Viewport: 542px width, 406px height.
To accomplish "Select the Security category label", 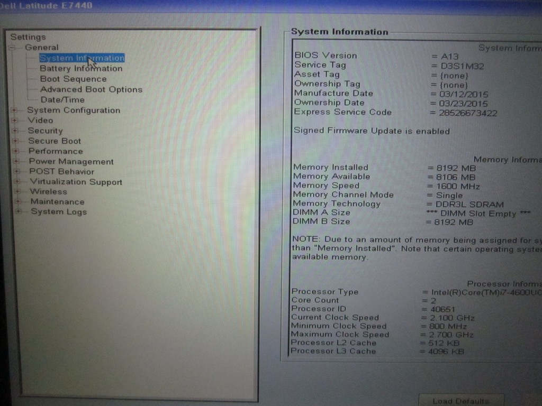I will click(46, 131).
